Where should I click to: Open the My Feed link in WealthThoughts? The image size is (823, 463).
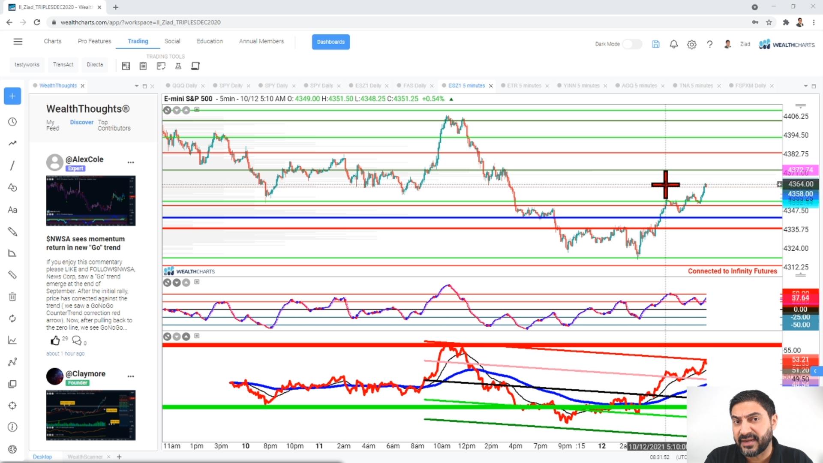tap(52, 125)
